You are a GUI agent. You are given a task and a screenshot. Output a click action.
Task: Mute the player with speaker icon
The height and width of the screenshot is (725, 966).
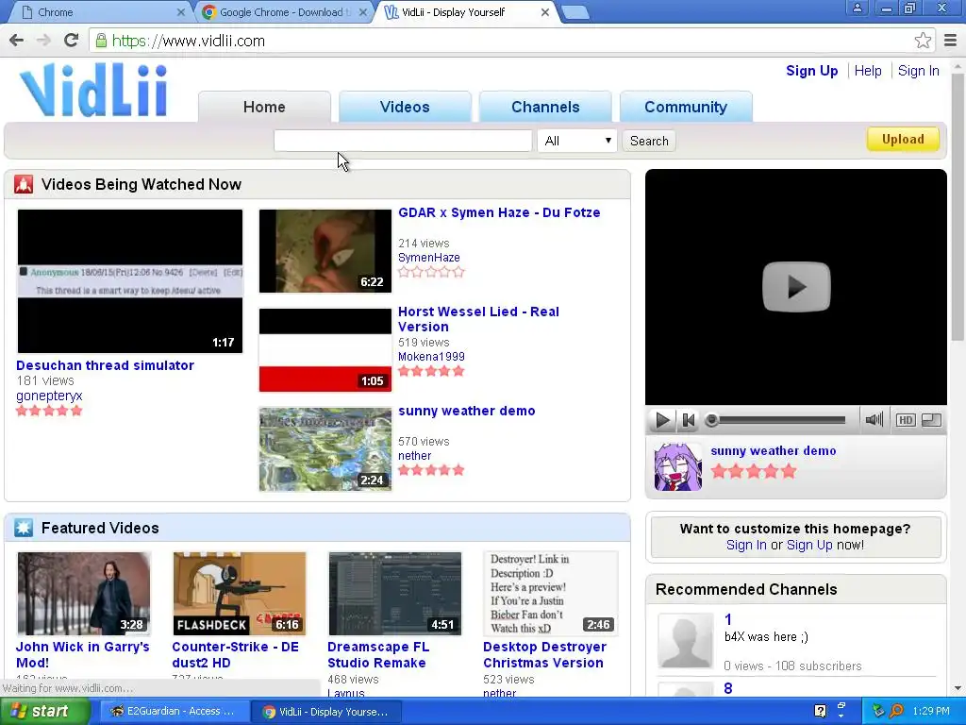(x=874, y=420)
